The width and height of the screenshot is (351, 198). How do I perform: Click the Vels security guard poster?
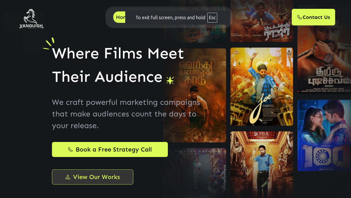tap(262, 165)
